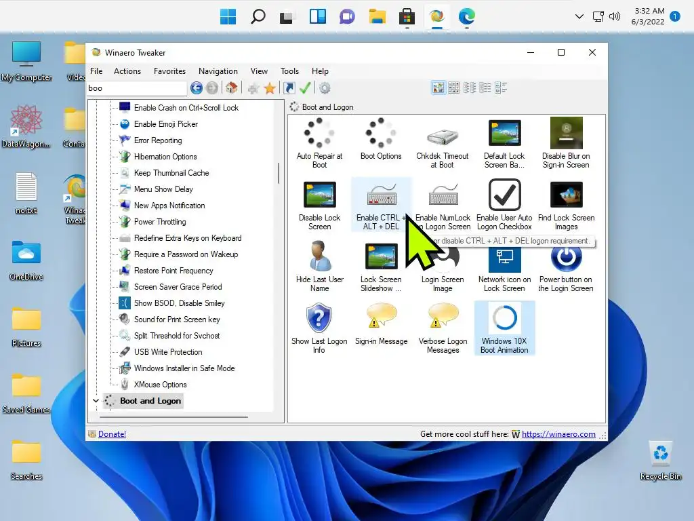Open Microsoft Store from the taskbar
The width and height of the screenshot is (694, 521).
tap(407, 17)
